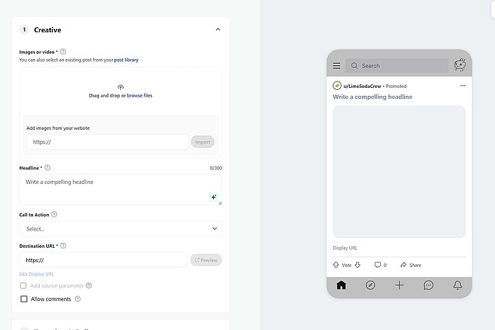Click the downvote arrow in the preview
This screenshot has width=495, height=330.
point(357,265)
